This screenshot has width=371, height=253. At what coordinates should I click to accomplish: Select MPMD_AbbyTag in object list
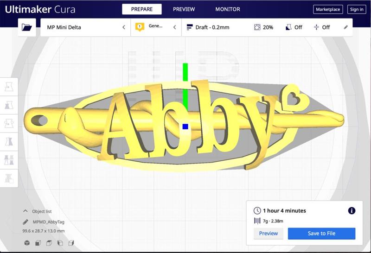tap(49, 222)
